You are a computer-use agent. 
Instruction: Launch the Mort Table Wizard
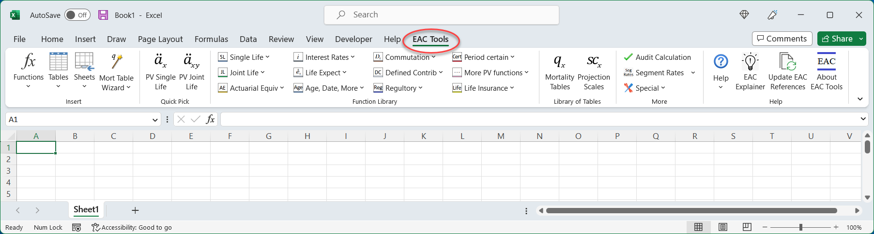[x=116, y=72]
